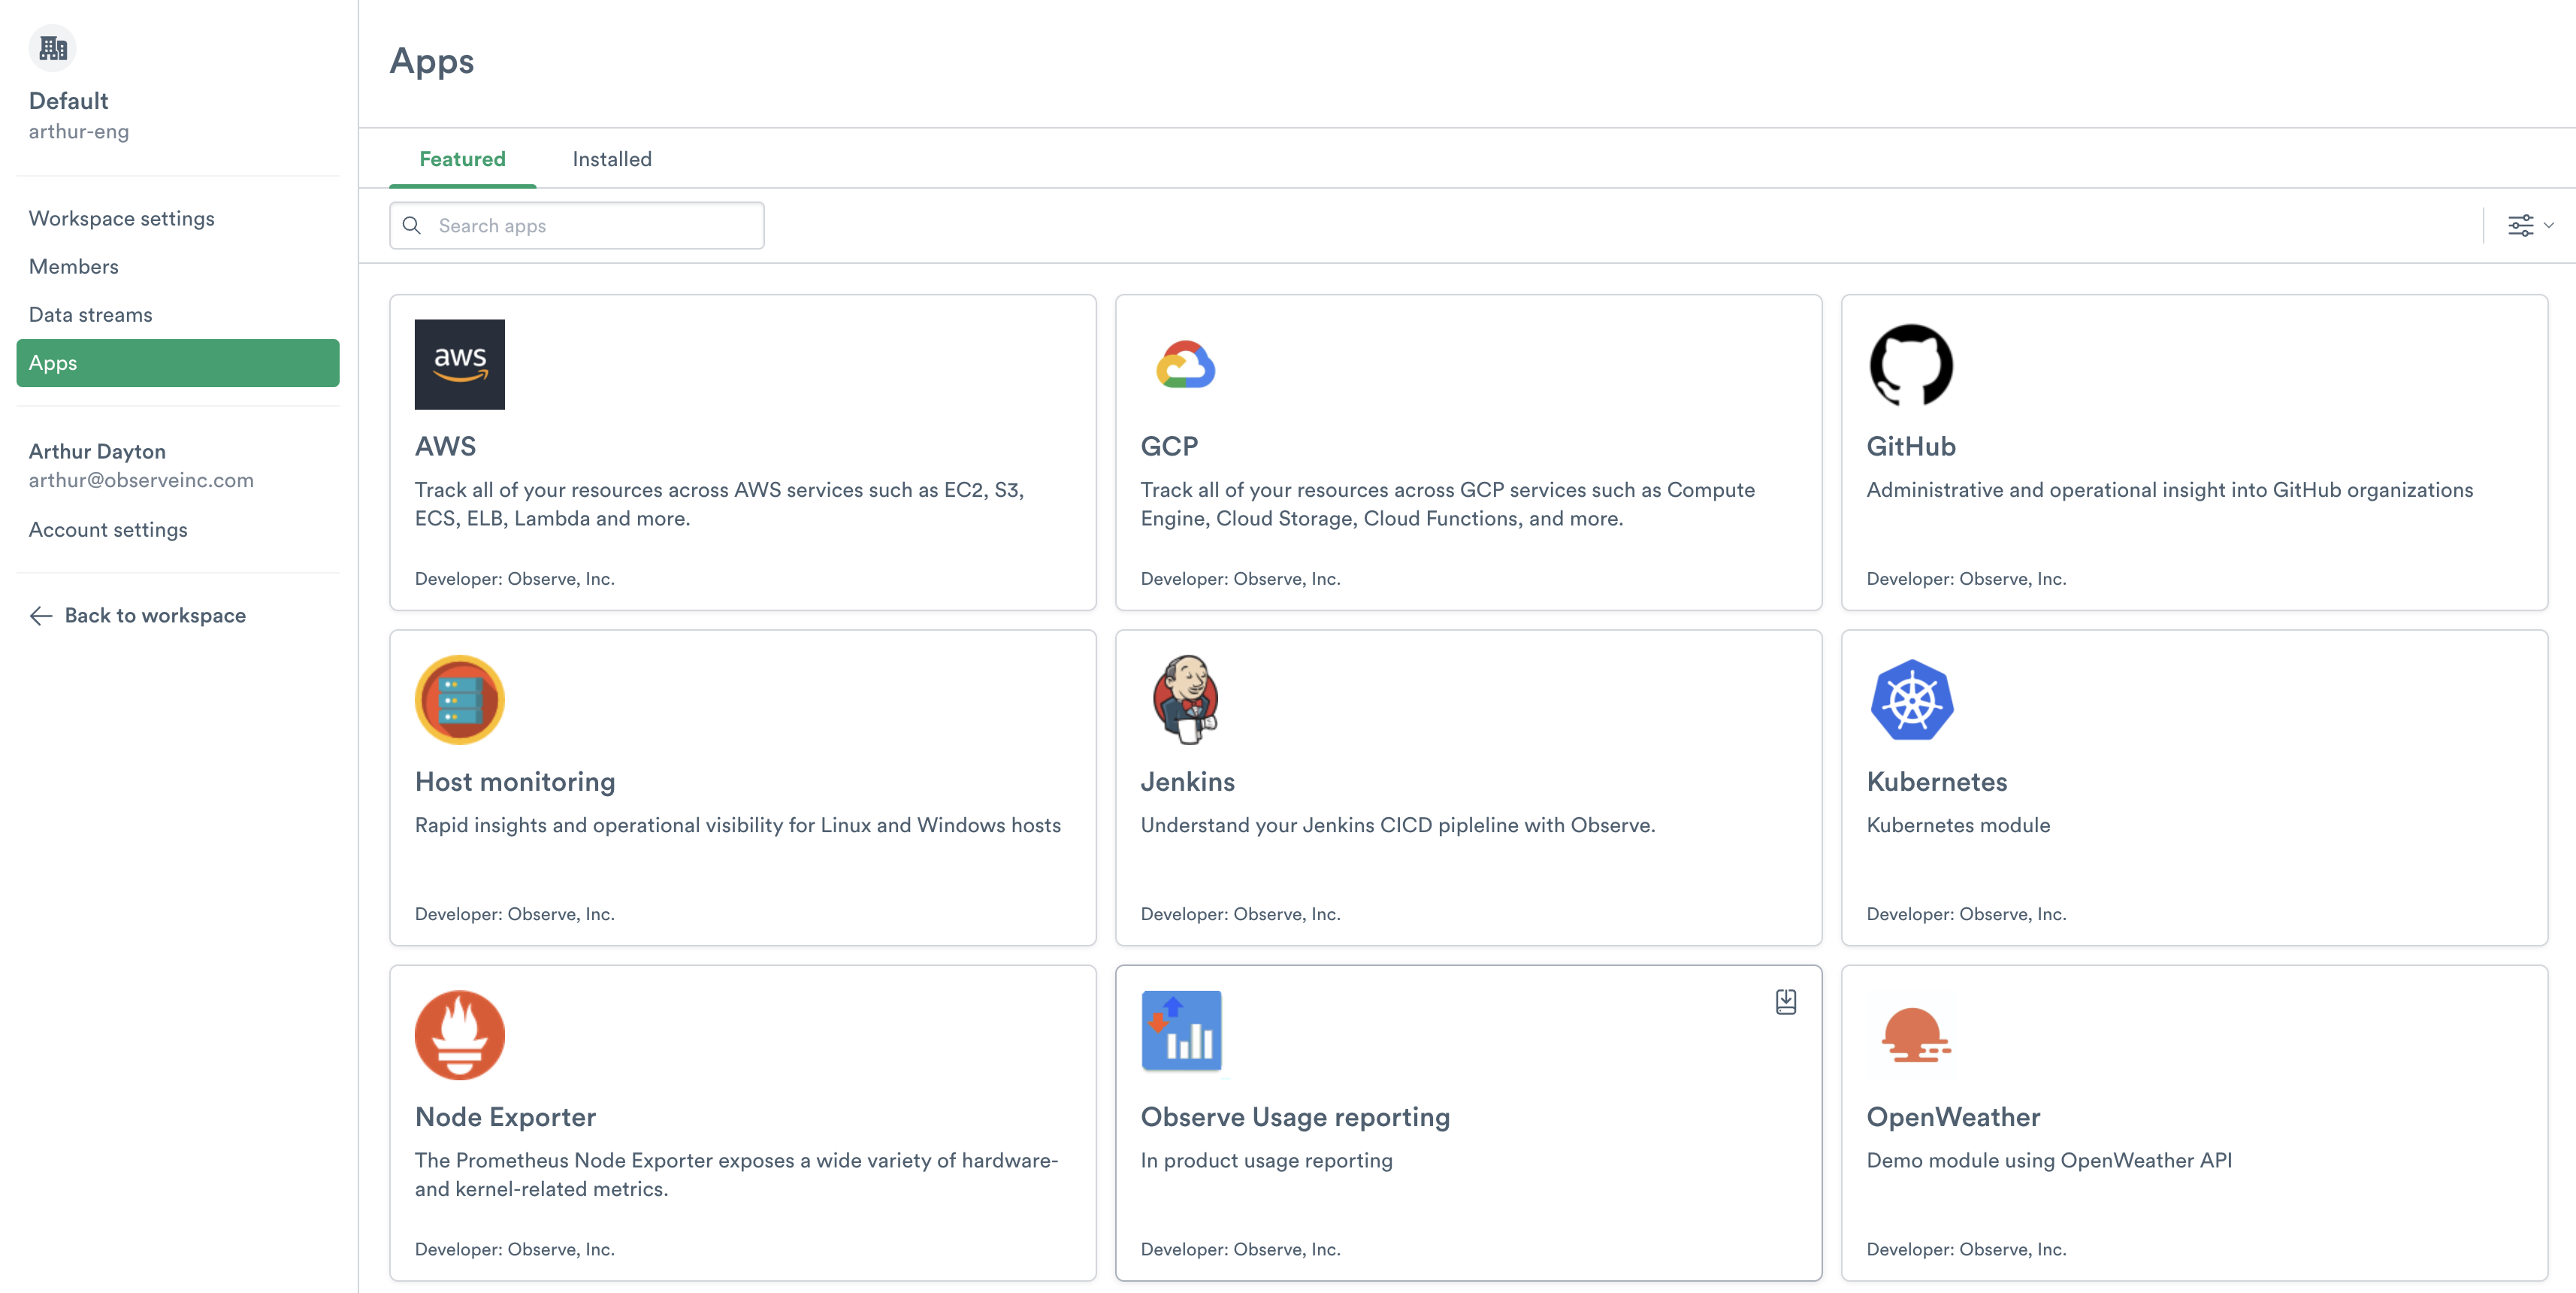Click the Arthur Dayton user name

(97, 451)
